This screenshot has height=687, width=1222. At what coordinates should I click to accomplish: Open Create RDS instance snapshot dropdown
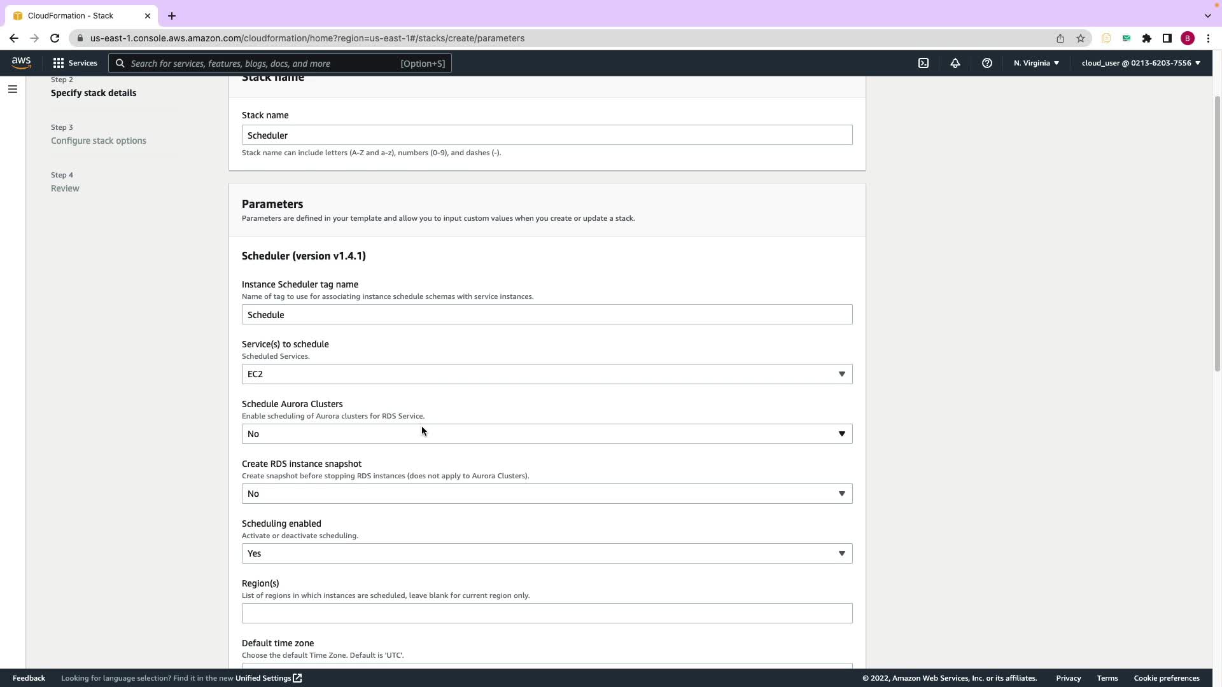(547, 494)
